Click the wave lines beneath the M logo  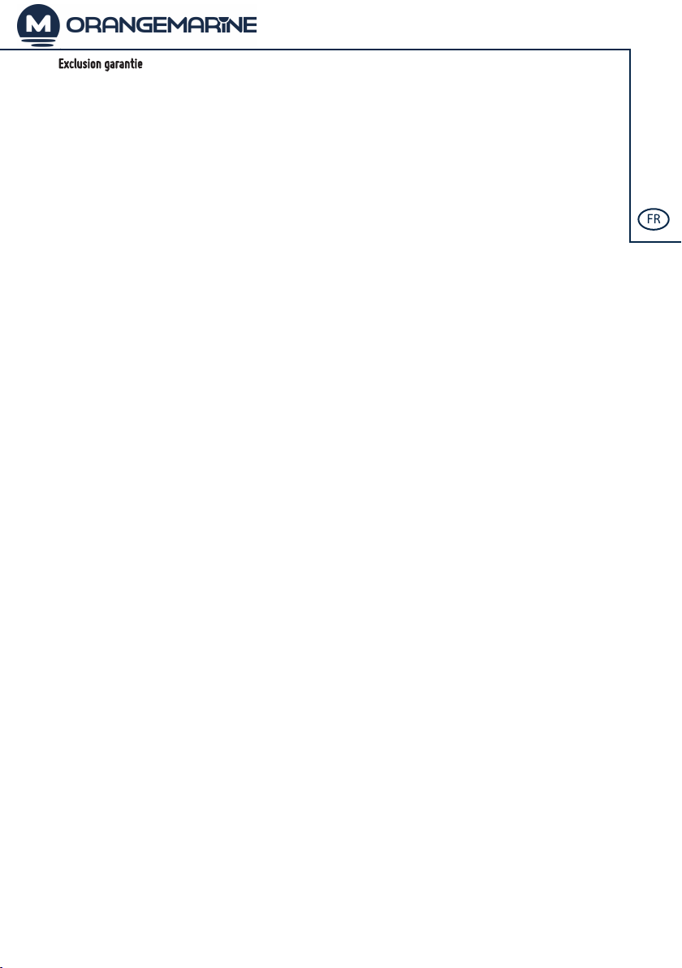pyautogui.click(x=38, y=43)
